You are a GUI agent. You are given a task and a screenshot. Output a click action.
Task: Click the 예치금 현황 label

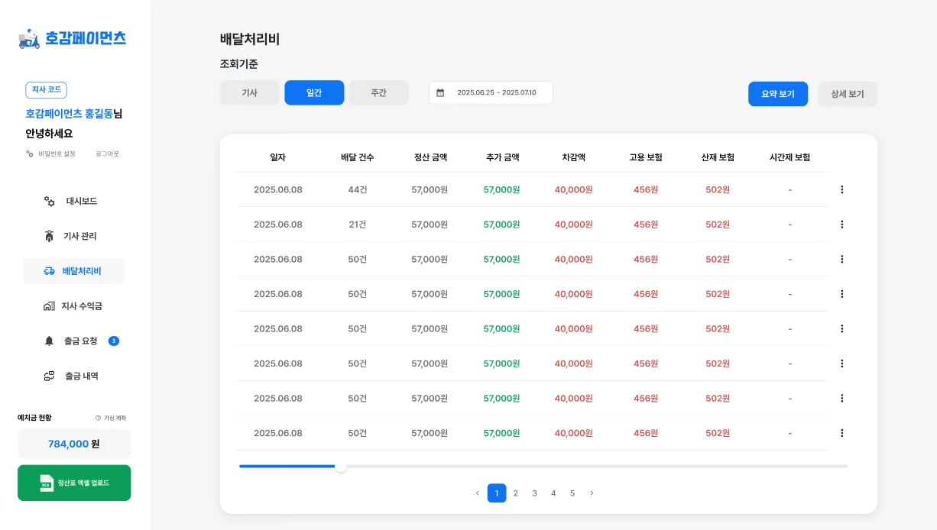(x=34, y=418)
